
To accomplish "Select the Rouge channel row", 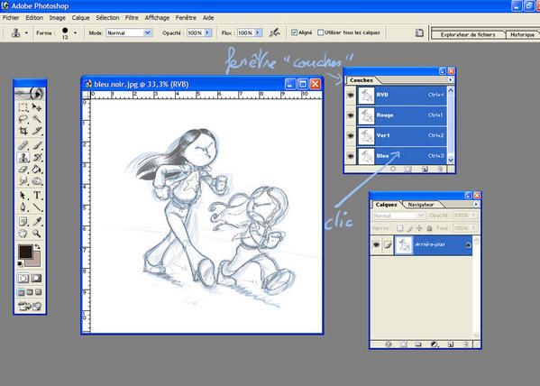I will click(x=401, y=115).
